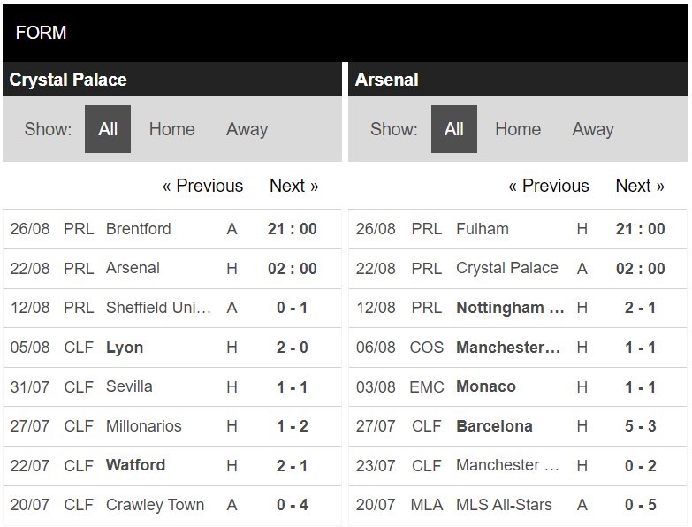Select the All filter under Crystal Palace
Screen dimensions: 692x527
pyautogui.click(x=108, y=129)
